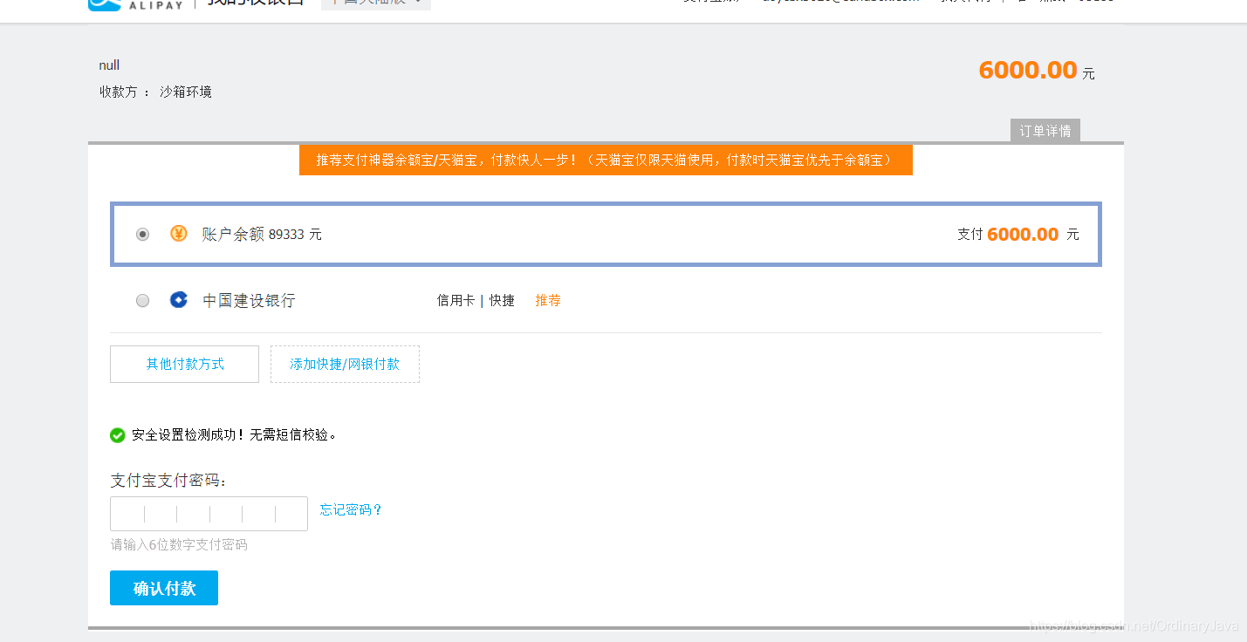Click the null order title text
The width and height of the screenshot is (1247, 642).
pos(109,65)
